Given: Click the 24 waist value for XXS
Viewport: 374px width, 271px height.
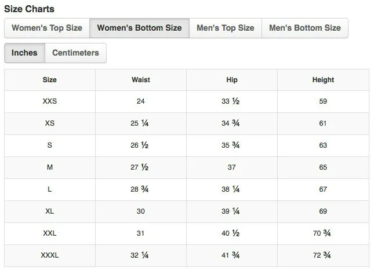Looking at the screenshot, I should click(141, 101).
